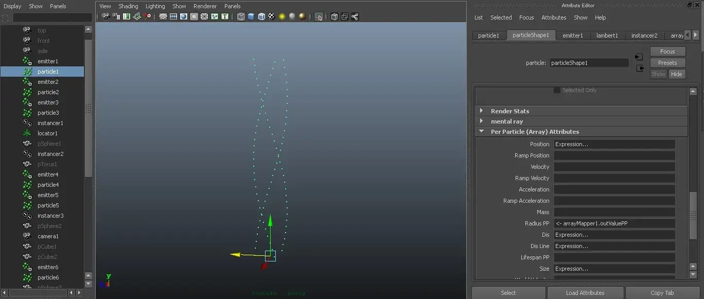
Task: Enable wireframe shading cube icon
Action: point(241,16)
